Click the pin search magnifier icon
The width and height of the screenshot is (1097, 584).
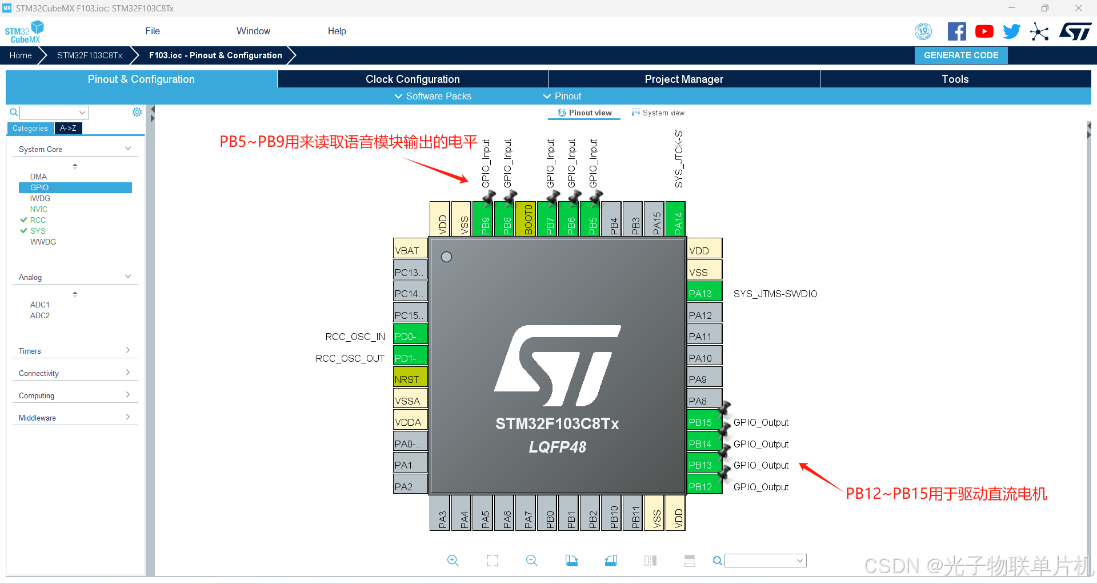[x=718, y=561]
